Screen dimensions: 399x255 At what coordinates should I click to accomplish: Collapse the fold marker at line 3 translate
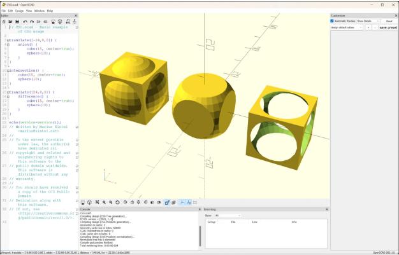click(8, 41)
